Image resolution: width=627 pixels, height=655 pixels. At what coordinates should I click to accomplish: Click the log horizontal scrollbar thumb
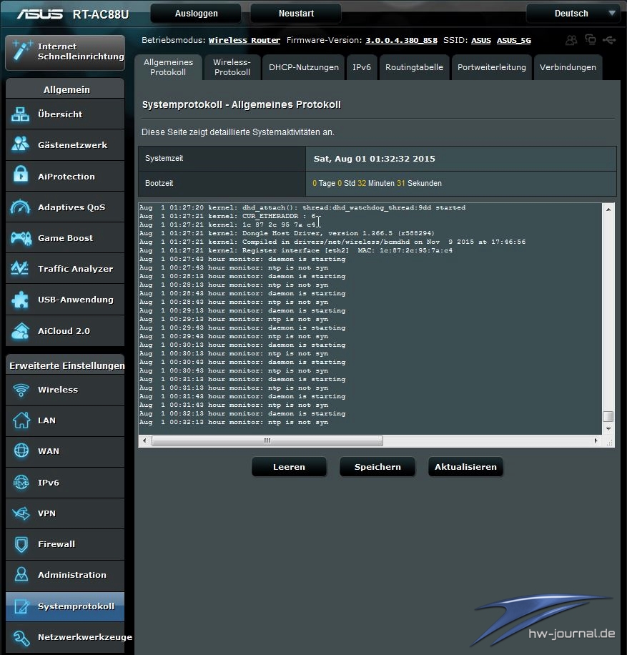(x=267, y=440)
